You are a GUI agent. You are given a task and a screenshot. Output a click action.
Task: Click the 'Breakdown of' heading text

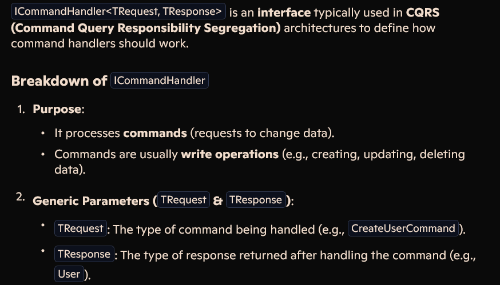point(59,81)
